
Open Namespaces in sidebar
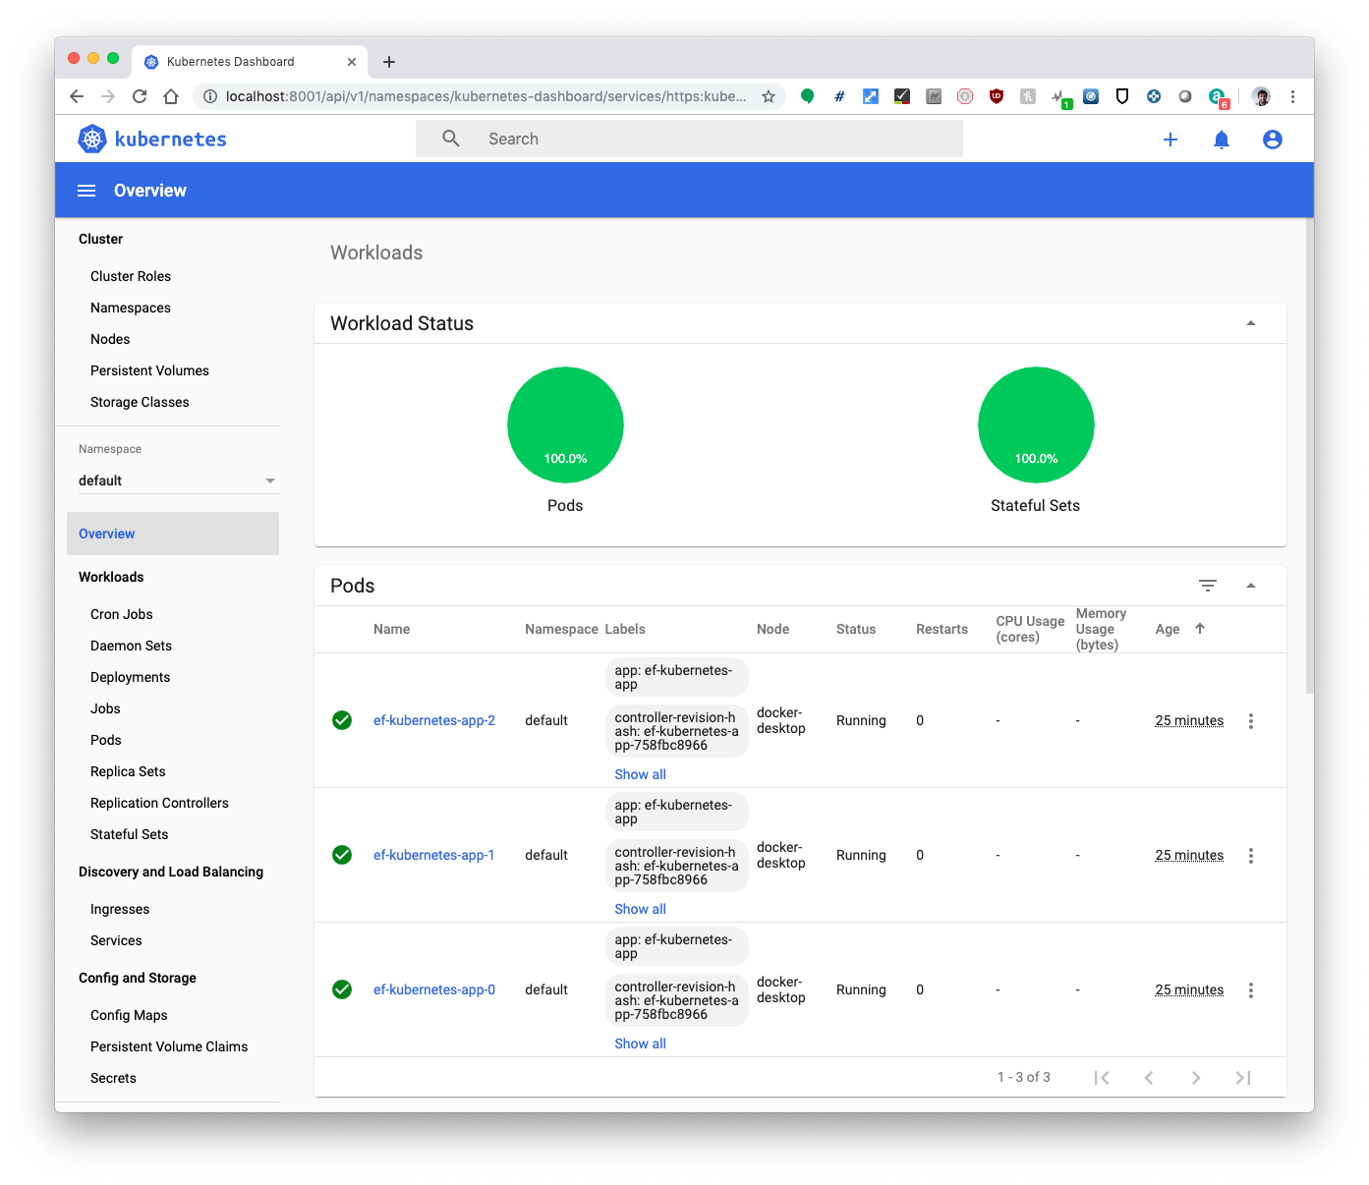pyautogui.click(x=131, y=308)
